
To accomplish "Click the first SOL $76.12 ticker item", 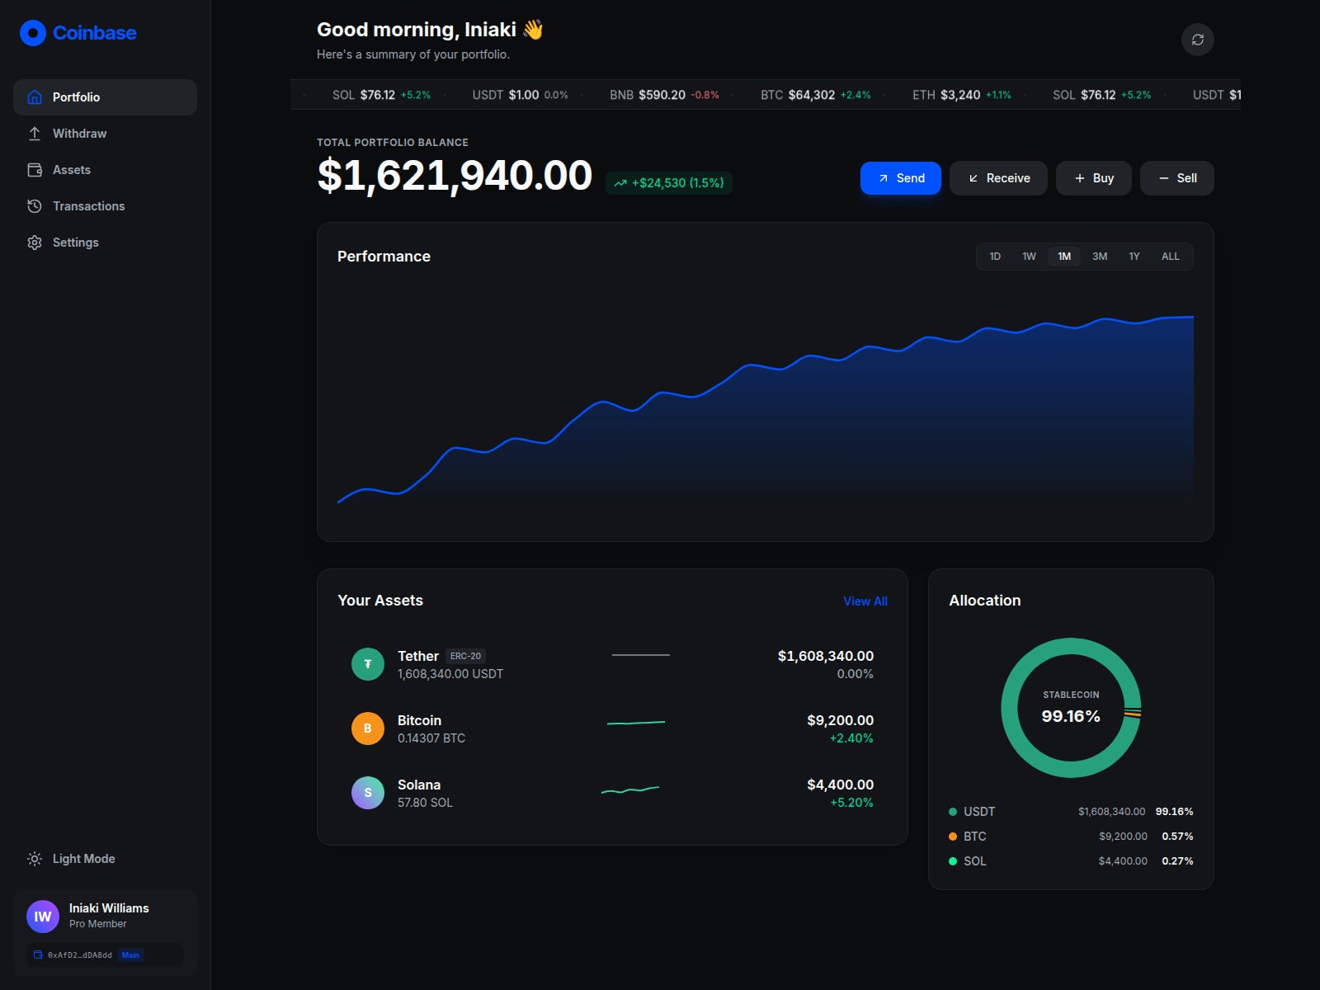I will [381, 95].
